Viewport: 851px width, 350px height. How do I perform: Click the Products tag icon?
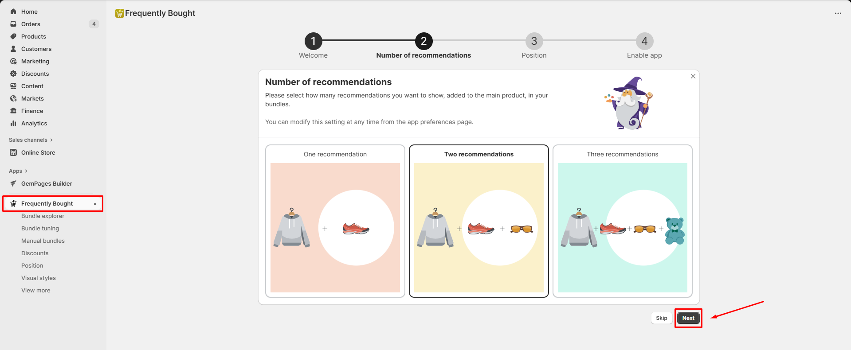pyautogui.click(x=13, y=36)
